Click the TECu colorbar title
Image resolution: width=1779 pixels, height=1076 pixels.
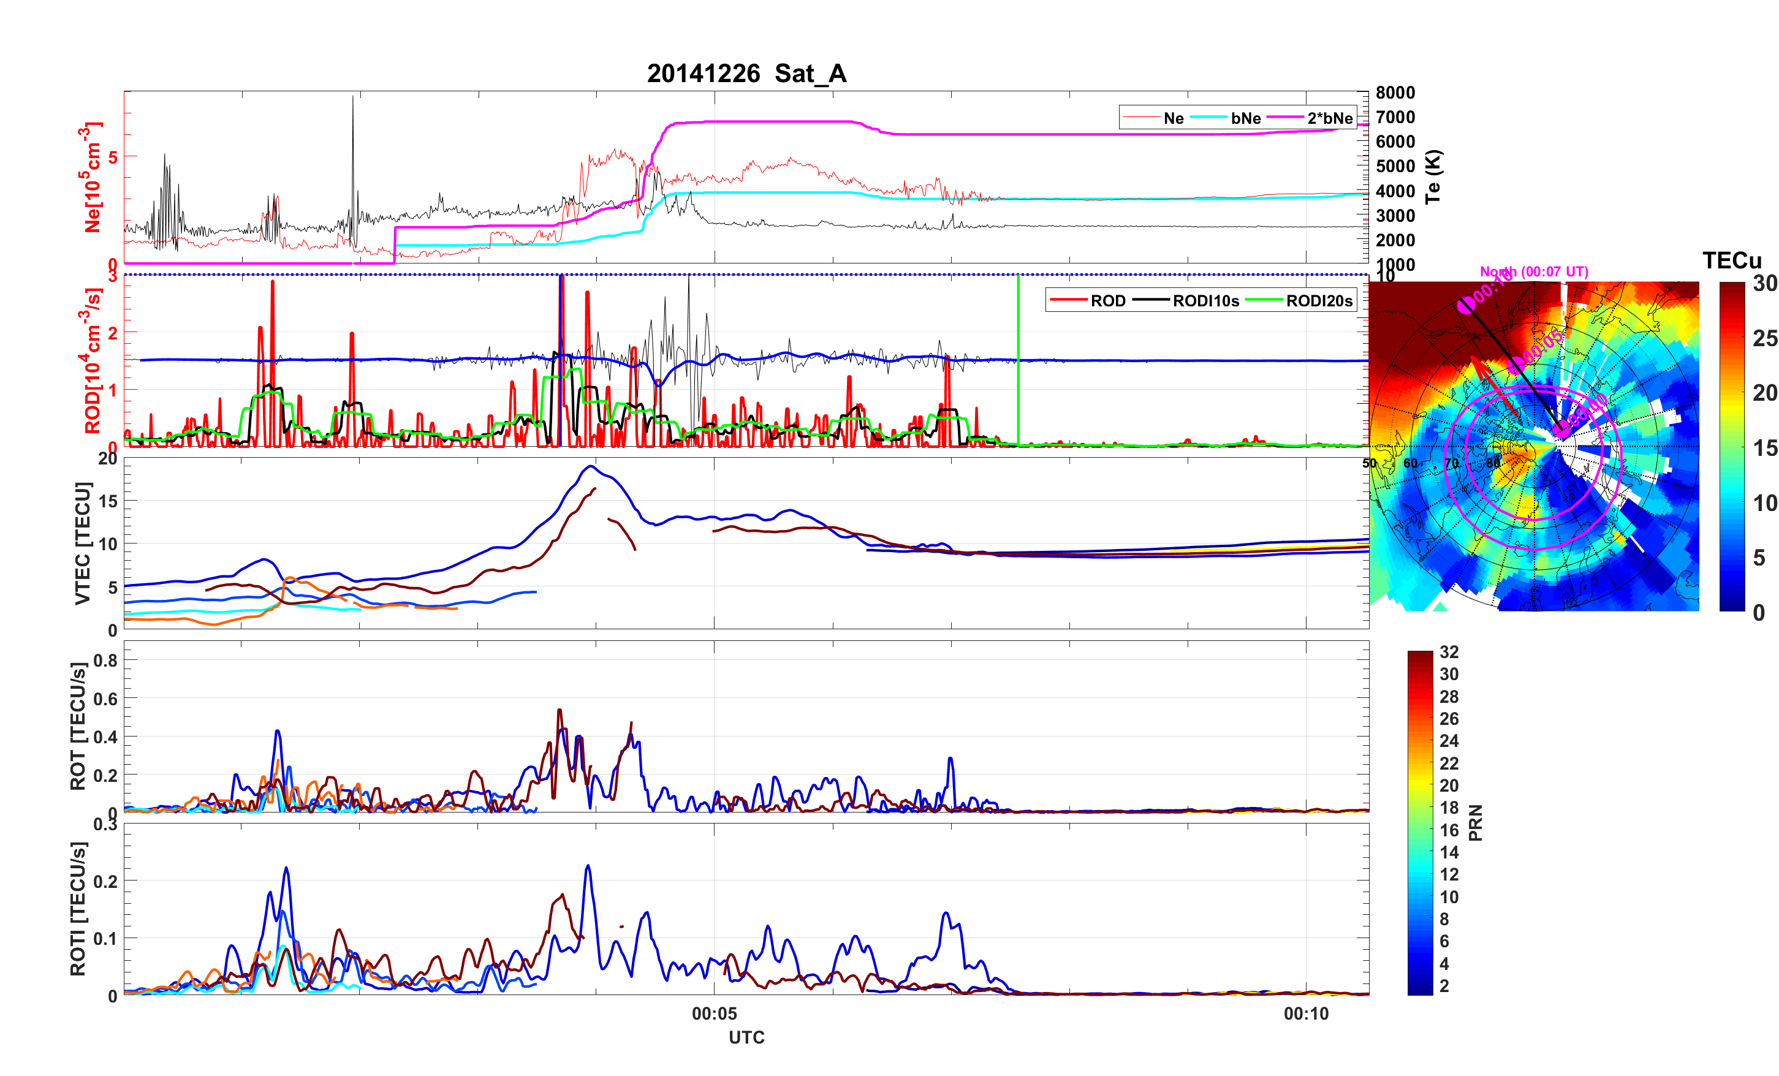(1731, 260)
